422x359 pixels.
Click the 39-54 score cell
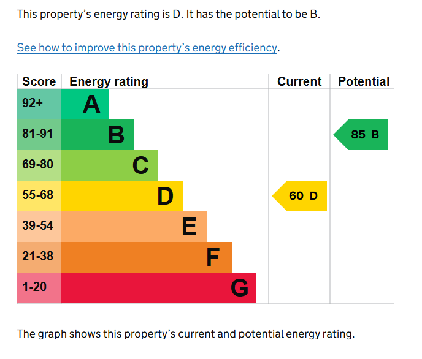tap(39, 227)
